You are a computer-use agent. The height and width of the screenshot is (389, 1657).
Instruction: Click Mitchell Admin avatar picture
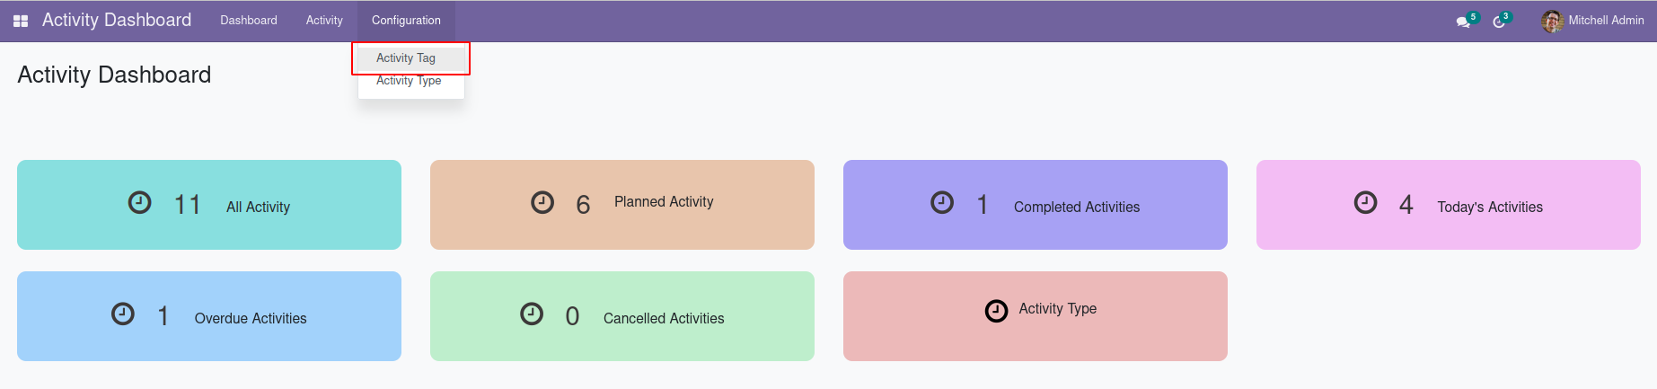coord(1552,21)
